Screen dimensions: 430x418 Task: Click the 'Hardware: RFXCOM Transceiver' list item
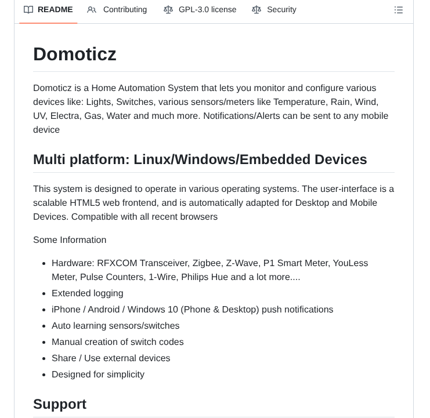point(210,270)
